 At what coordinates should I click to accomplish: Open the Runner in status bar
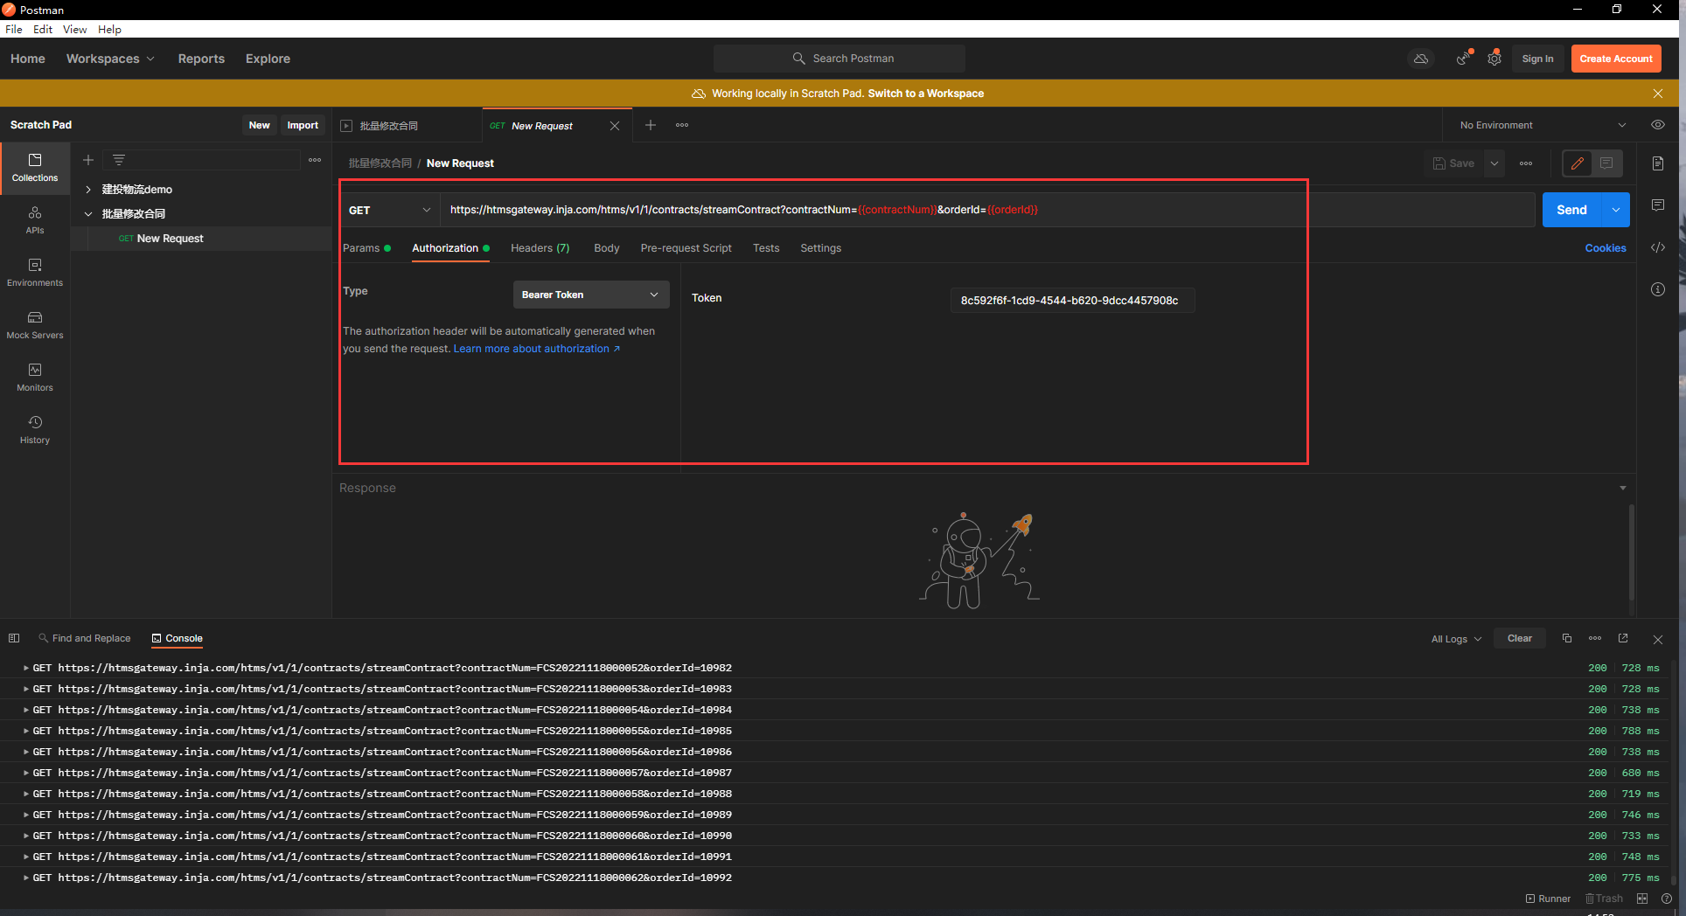[1548, 899]
